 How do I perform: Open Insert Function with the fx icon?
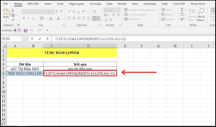point(47,39)
